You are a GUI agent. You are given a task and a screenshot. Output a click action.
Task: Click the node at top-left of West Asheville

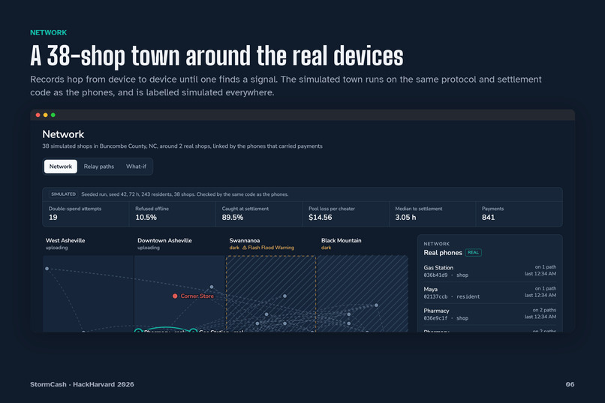47,269
